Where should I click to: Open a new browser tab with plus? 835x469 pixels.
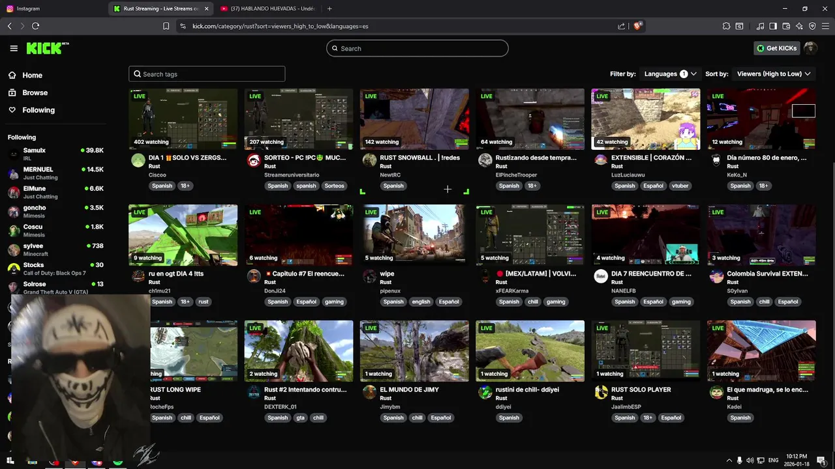point(329,8)
